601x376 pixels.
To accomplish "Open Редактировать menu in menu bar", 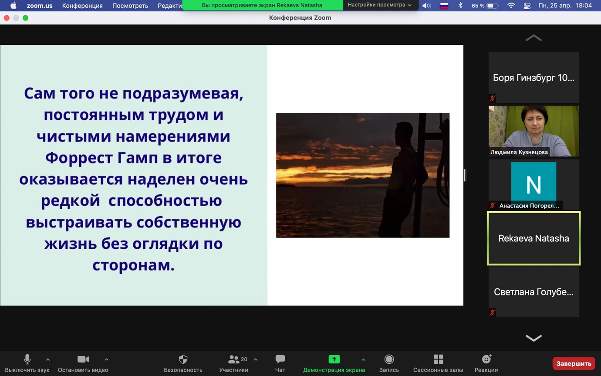I will click(170, 6).
